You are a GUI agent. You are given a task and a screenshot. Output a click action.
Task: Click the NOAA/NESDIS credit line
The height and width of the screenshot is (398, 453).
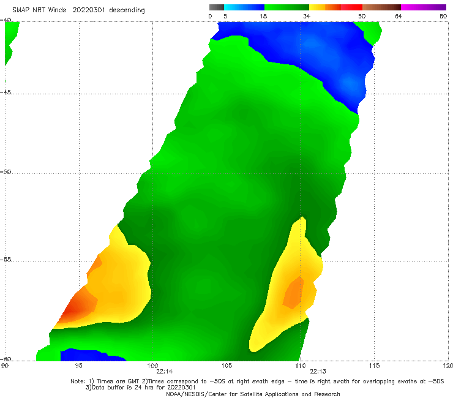(253, 394)
